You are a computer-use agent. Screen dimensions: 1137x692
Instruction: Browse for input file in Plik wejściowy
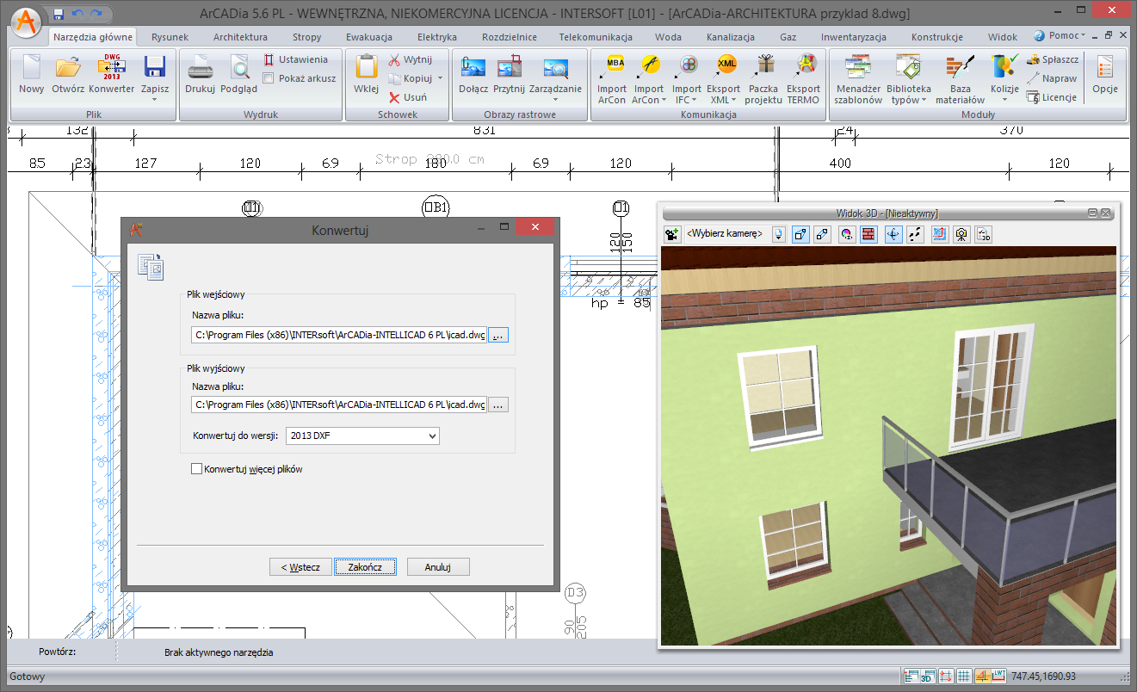point(498,334)
